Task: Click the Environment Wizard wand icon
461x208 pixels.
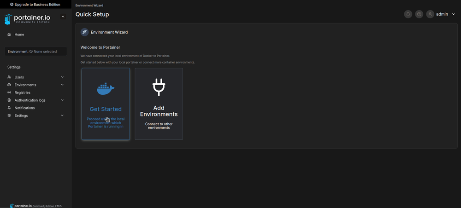Action: (85, 32)
